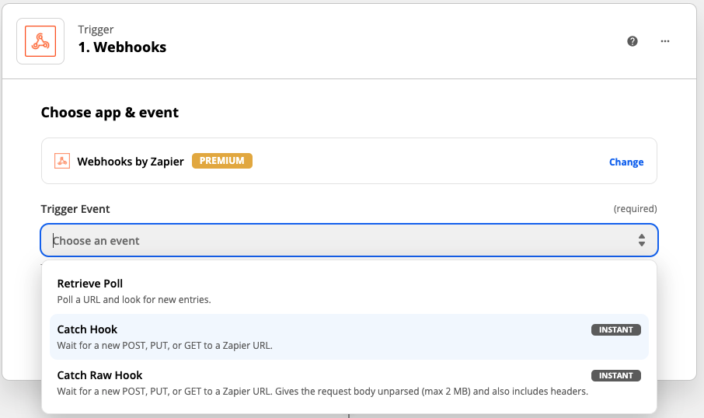The image size is (704, 418).
Task: Click 'Poll a URL and look for new entries.' text
Action: 134,299
